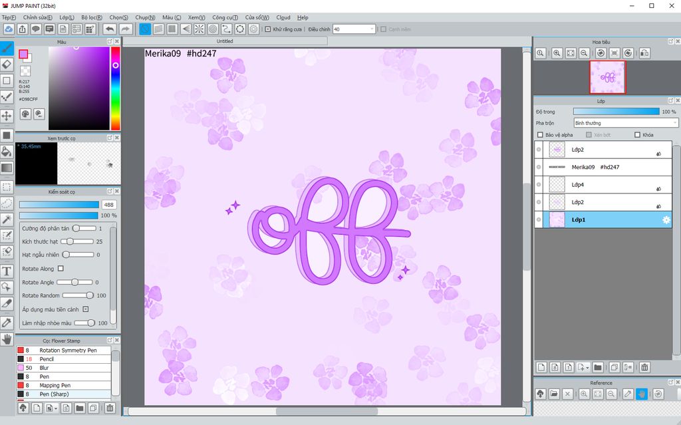Flip the view in the navigator panel
Screen dimensions: 681x425
pos(645,53)
